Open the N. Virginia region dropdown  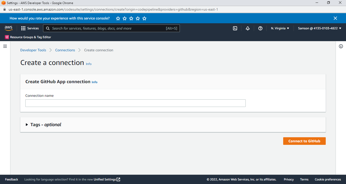coord(280,28)
